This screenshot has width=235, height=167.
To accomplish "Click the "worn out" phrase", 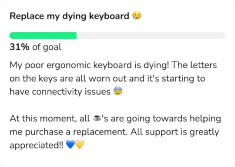I will pos(107,78).
